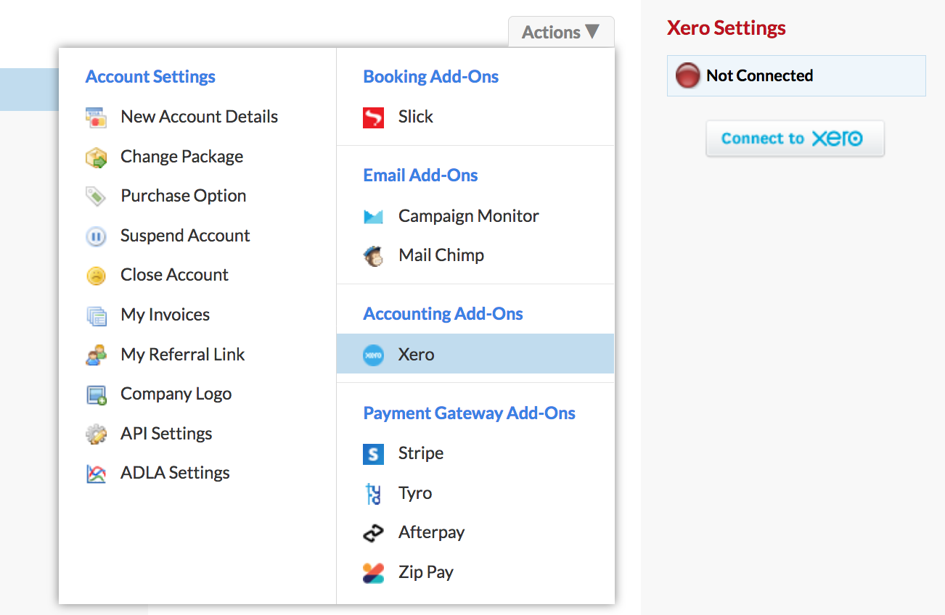
Task: Click the API Settings gear icon
Action: point(96,434)
